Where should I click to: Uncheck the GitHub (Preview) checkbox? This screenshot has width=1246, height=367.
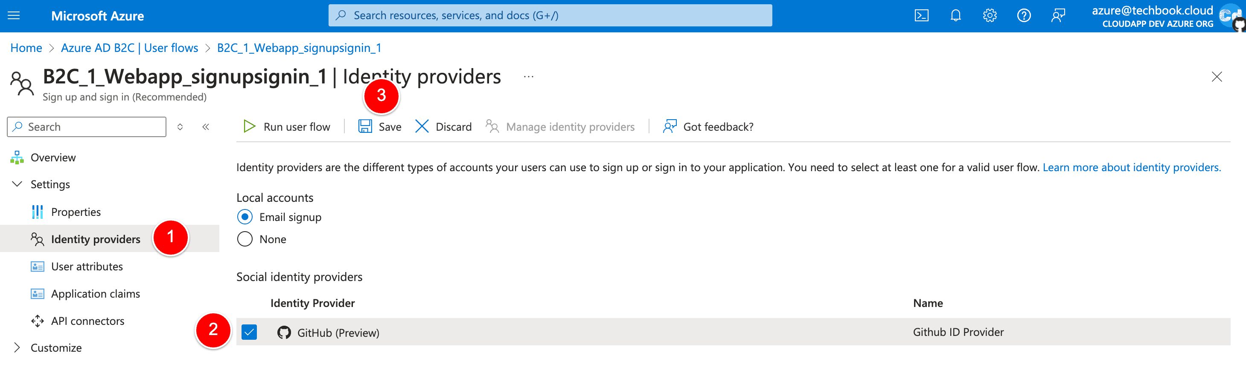249,332
